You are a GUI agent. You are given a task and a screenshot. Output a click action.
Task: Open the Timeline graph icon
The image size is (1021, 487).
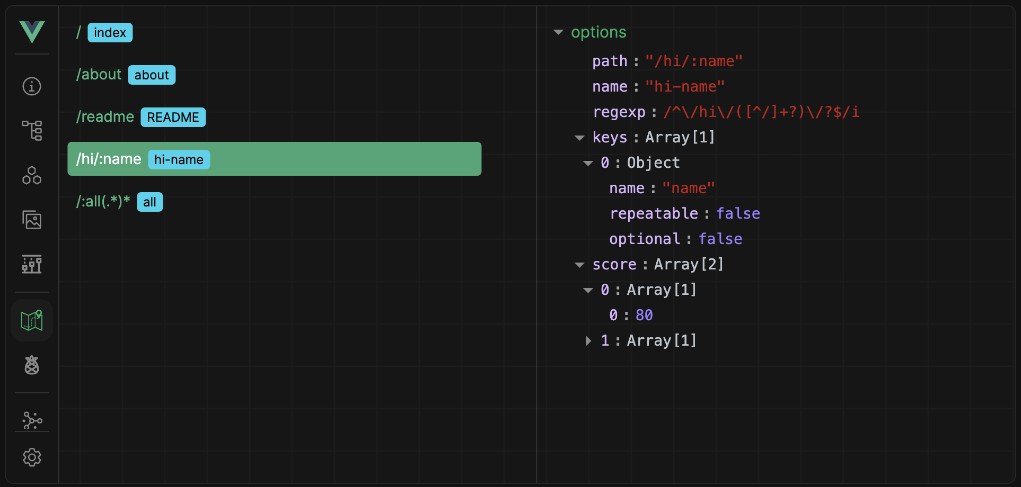(x=32, y=264)
